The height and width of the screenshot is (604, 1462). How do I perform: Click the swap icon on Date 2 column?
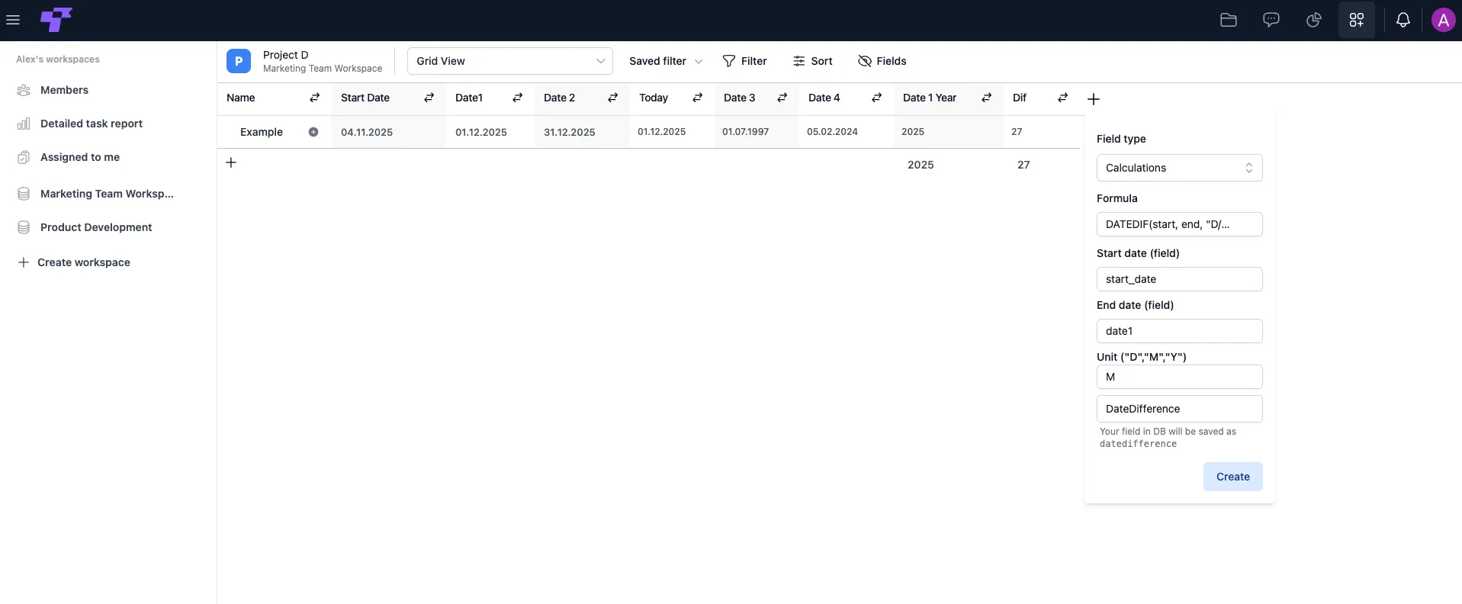click(x=612, y=98)
